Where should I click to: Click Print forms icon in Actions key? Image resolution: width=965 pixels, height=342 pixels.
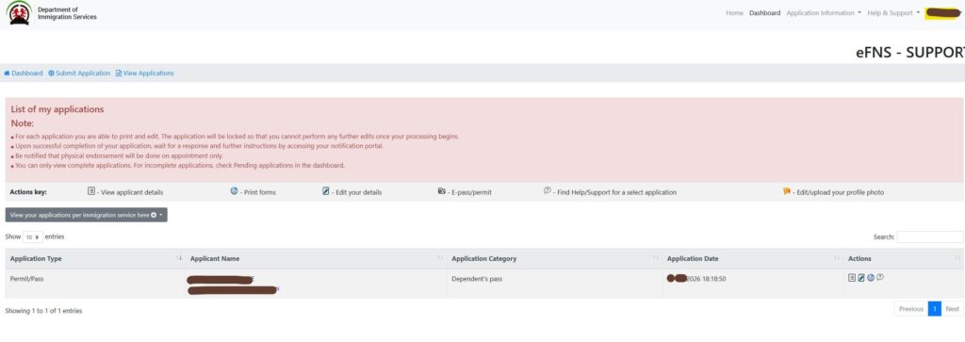(x=234, y=191)
